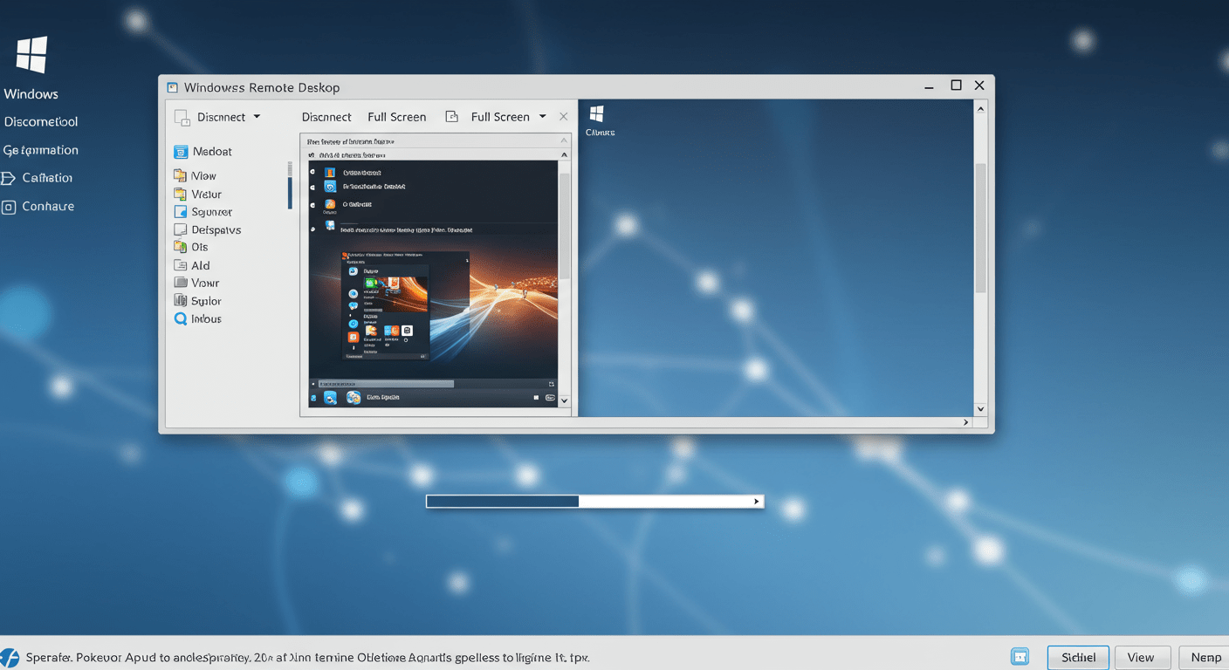The image size is (1229, 670).
Task: Click the second round taskbar icon in the preview
Action: point(354,398)
